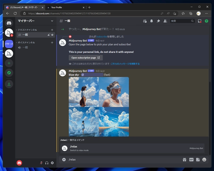
Task: Click Midjourney Bot name in welcome message
Action: click(x=92, y=29)
